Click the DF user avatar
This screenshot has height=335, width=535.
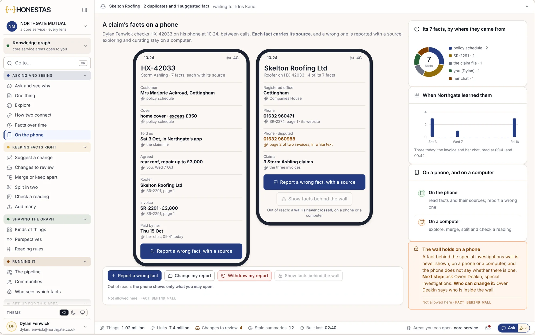click(x=12, y=326)
